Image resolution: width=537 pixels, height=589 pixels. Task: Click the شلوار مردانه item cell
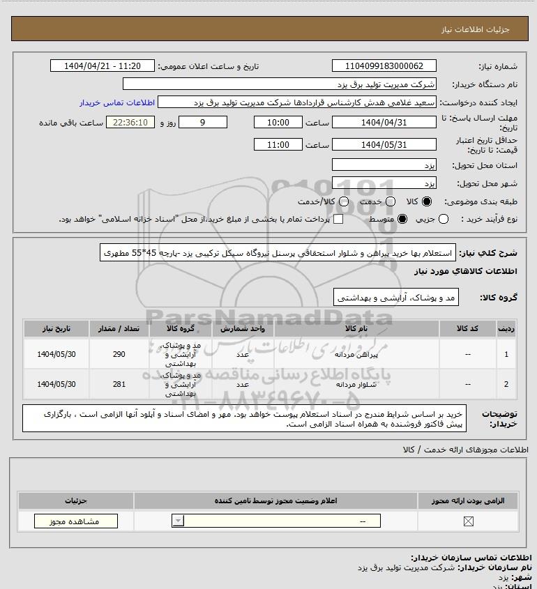(356, 384)
